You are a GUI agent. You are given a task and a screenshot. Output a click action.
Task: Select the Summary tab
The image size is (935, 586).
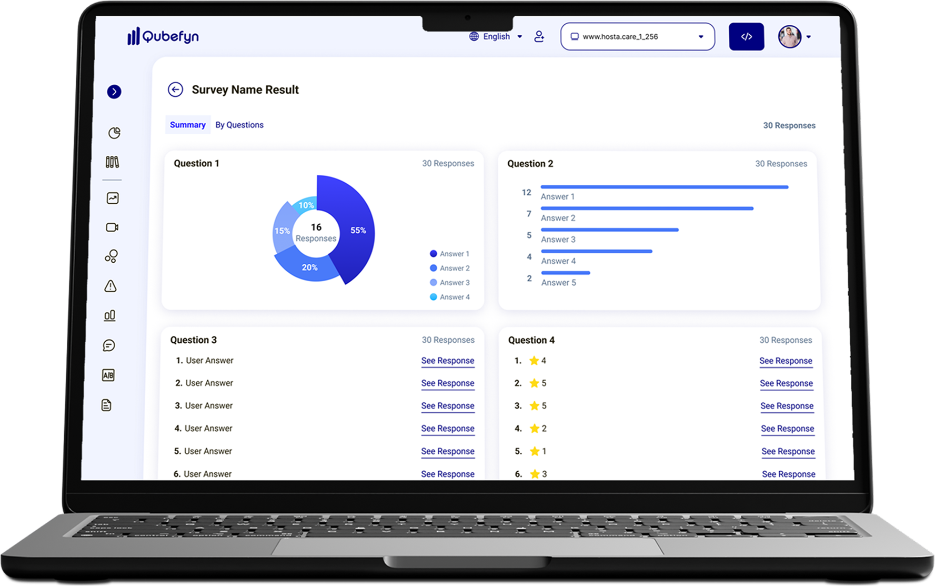point(188,125)
